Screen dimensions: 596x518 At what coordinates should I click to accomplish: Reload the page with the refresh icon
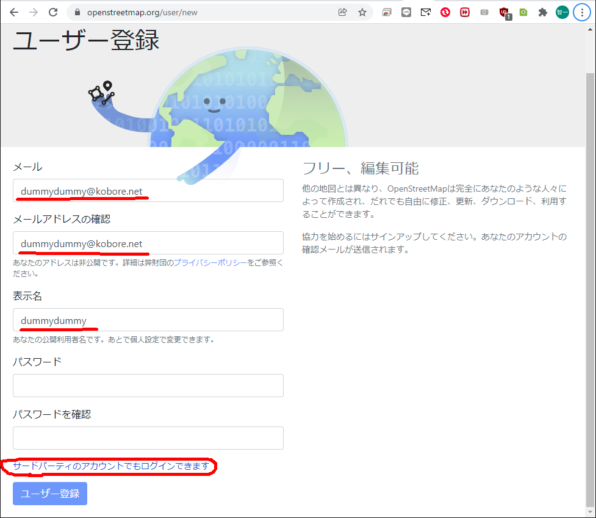coord(53,12)
